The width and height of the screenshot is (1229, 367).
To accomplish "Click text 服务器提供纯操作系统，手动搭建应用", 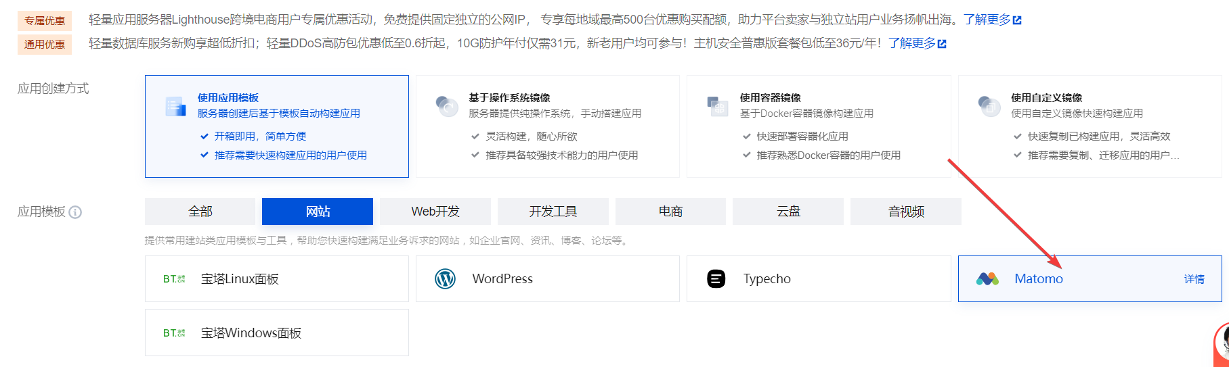I will (x=555, y=113).
